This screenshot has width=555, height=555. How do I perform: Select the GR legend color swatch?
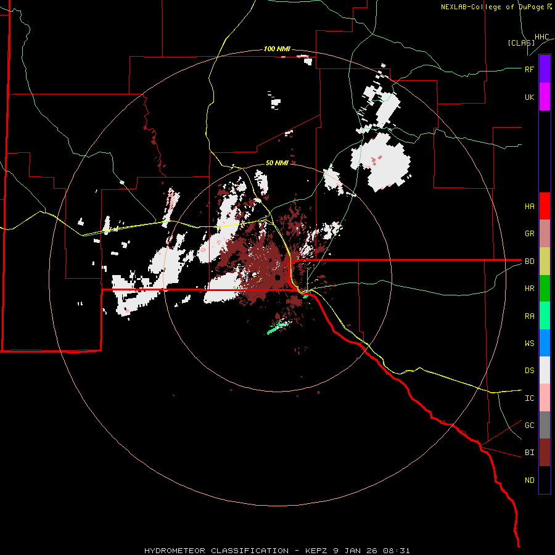(x=545, y=233)
